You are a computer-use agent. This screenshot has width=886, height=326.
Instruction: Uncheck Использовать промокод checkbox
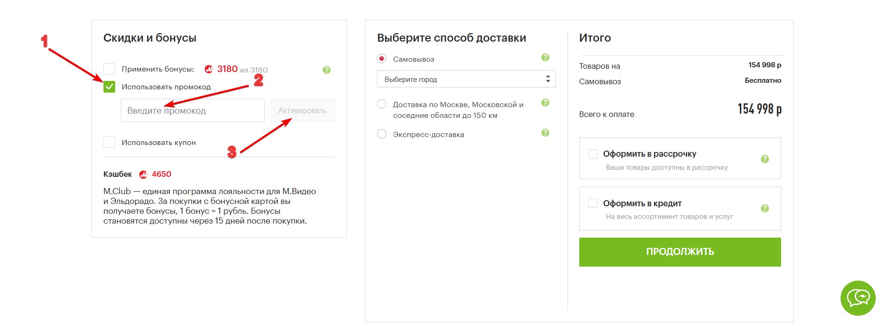[109, 87]
